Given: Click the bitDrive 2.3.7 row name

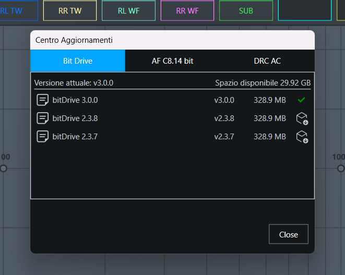Looking at the screenshot, I should click(75, 137).
